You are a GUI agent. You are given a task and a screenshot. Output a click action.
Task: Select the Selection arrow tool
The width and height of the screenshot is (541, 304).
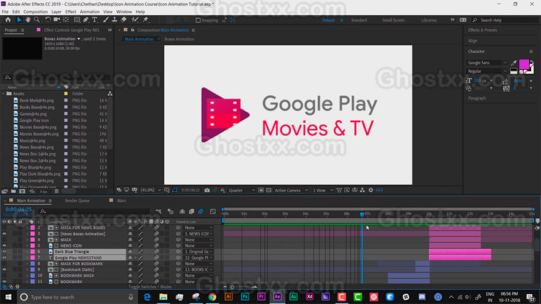(x=19, y=20)
